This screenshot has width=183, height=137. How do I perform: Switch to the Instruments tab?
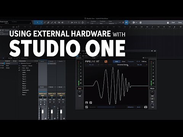tap(22, 61)
